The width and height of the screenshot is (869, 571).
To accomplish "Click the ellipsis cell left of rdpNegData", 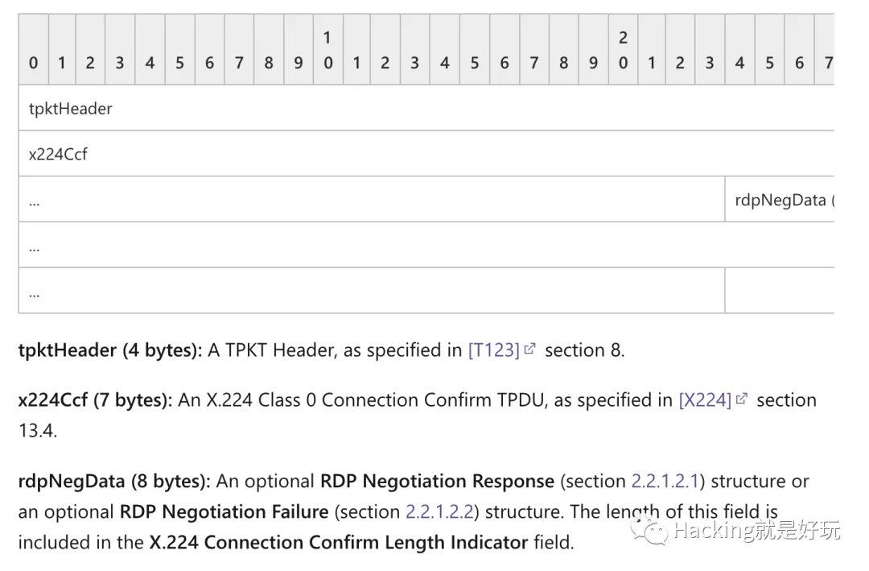I will [x=371, y=200].
